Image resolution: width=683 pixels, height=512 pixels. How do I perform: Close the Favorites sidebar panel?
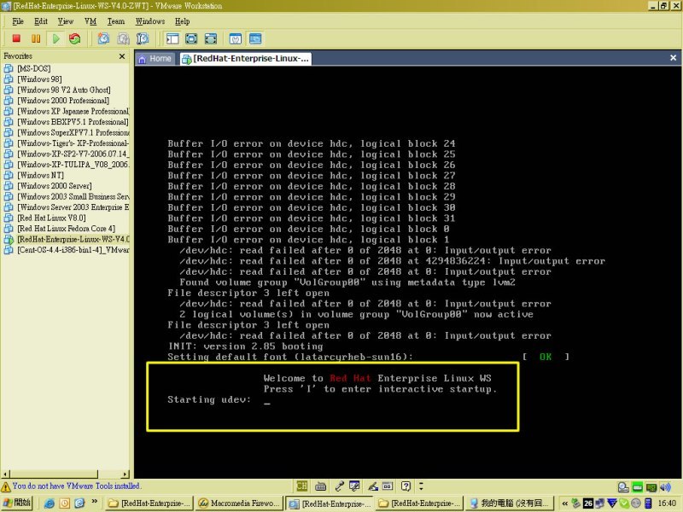[122, 56]
